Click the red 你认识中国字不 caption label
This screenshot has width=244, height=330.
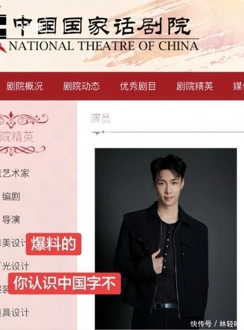pos(65,283)
